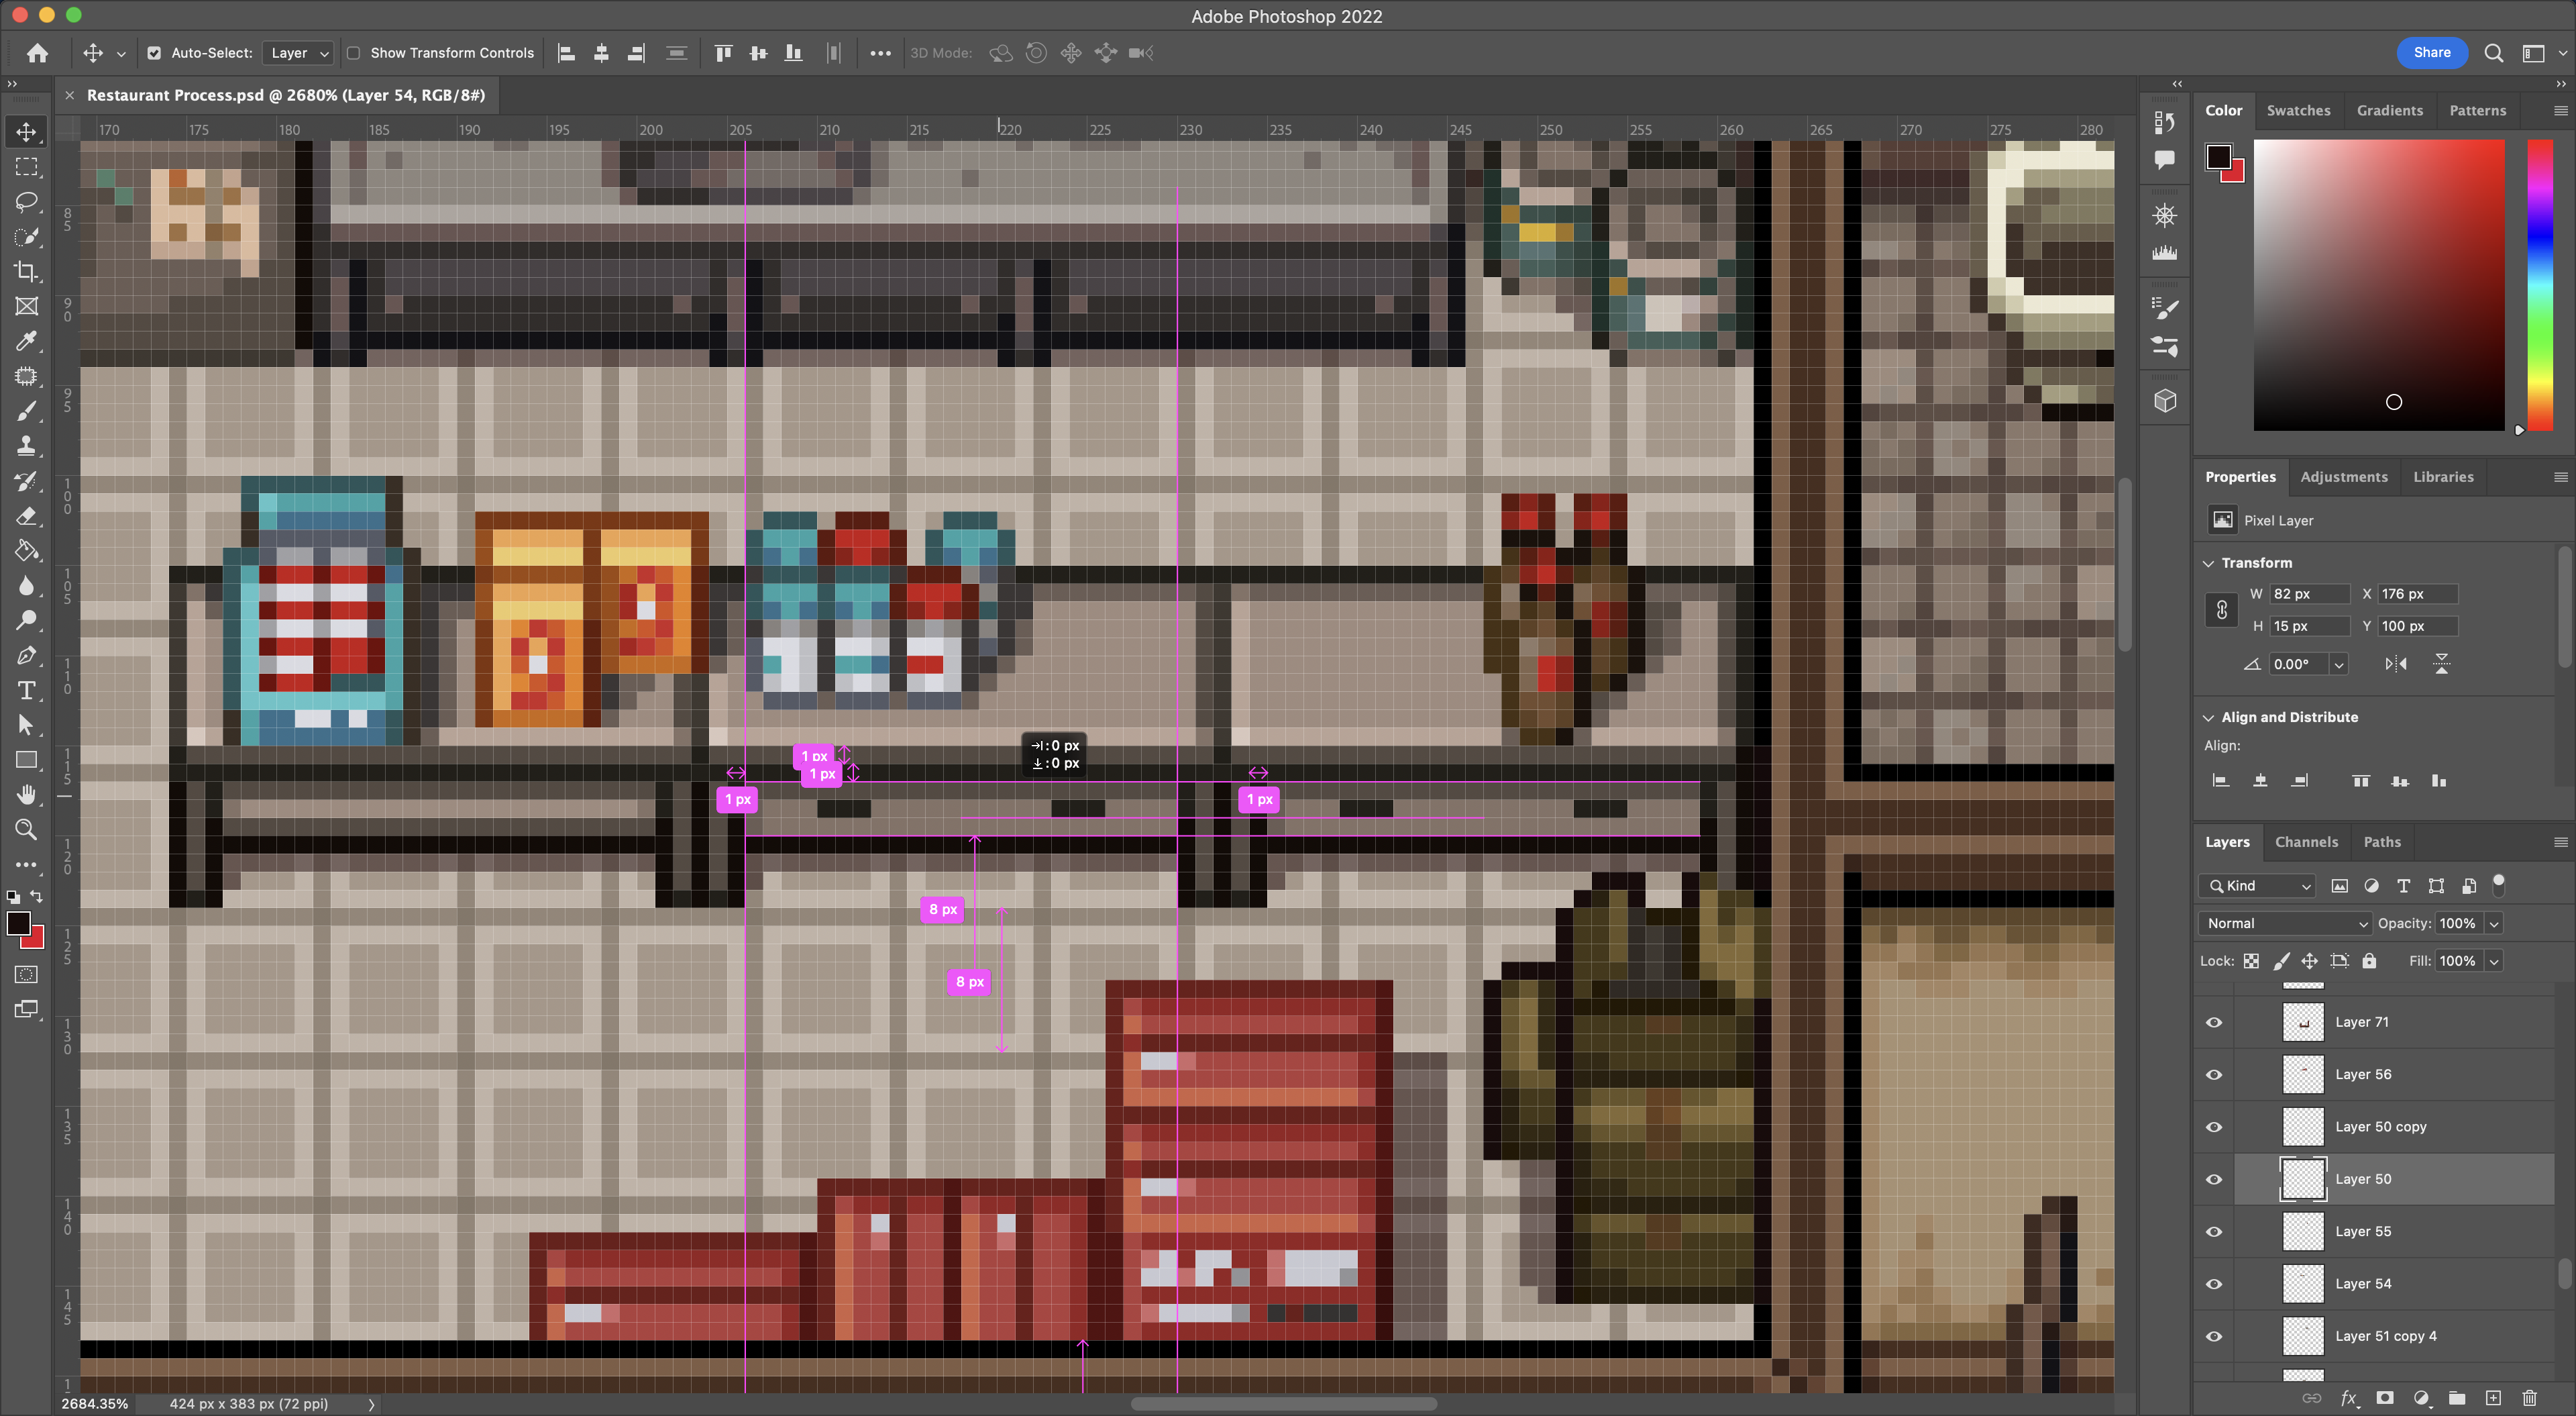This screenshot has width=2576, height=1416.
Task: Select the Eyedropper tool
Action: [27, 341]
